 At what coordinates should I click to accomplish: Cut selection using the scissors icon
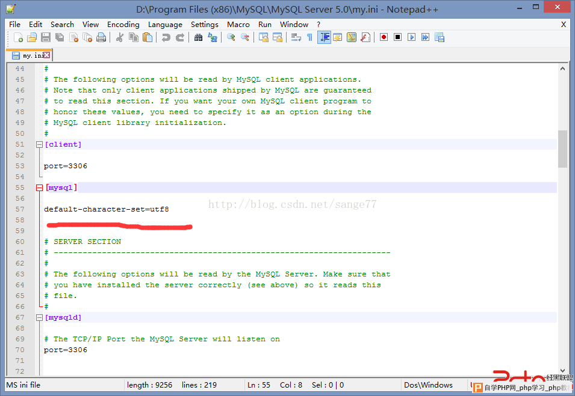tap(120, 37)
